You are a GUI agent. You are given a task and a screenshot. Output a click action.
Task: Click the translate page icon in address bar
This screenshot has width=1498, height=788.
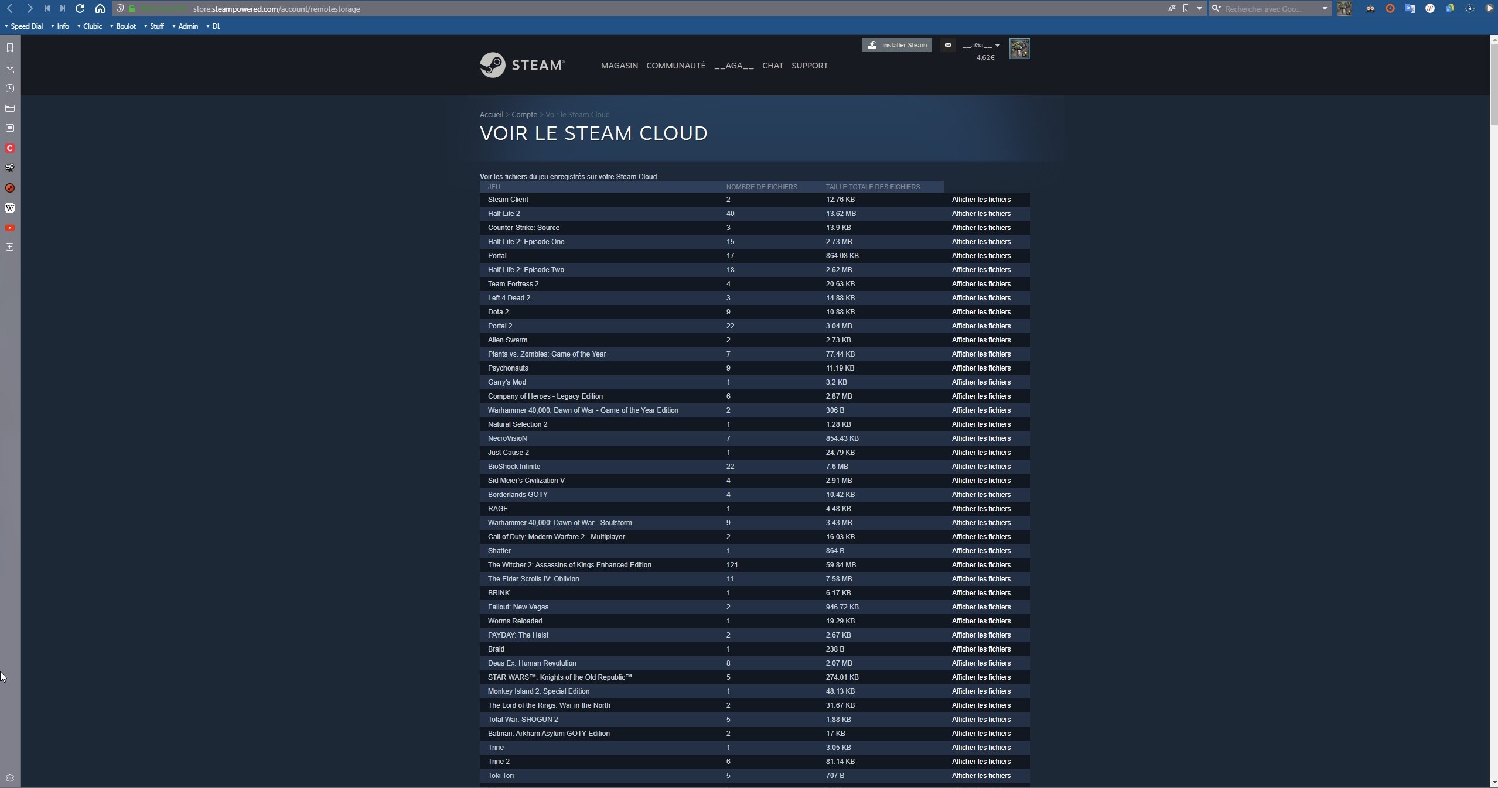pyautogui.click(x=1171, y=8)
